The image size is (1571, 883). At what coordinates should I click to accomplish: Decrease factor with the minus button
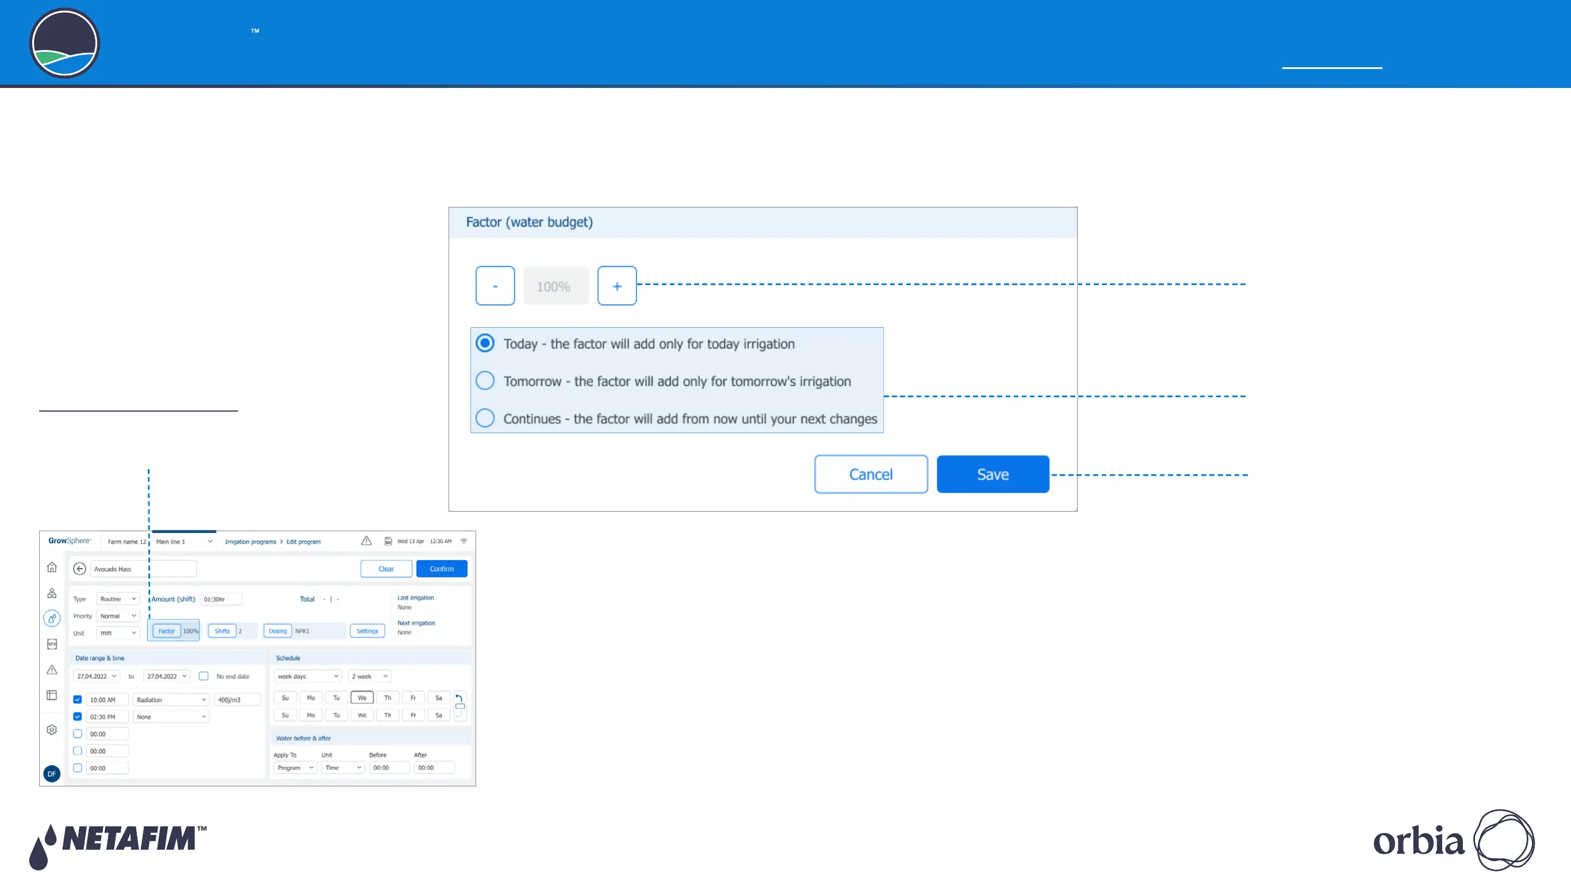[x=495, y=285]
